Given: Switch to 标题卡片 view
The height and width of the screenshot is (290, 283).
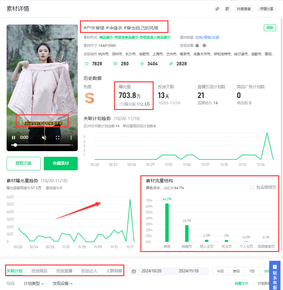Looking at the screenshot, I should (241, 283).
